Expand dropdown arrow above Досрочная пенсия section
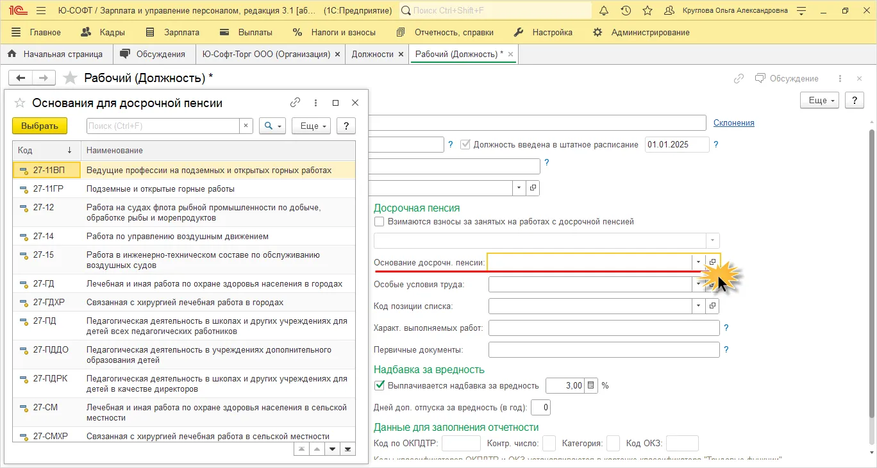 point(519,188)
